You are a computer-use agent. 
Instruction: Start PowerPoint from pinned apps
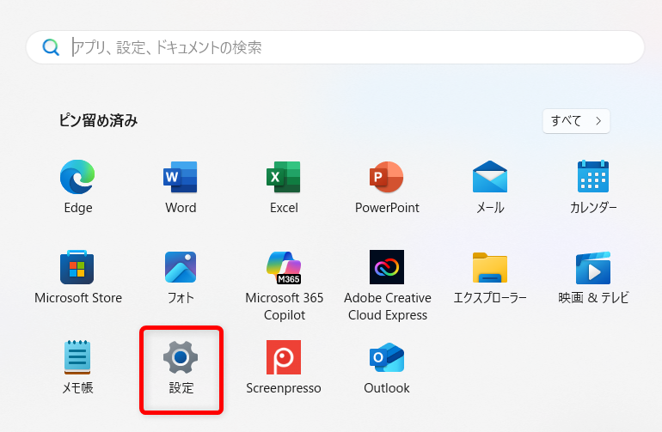point(387,177)
